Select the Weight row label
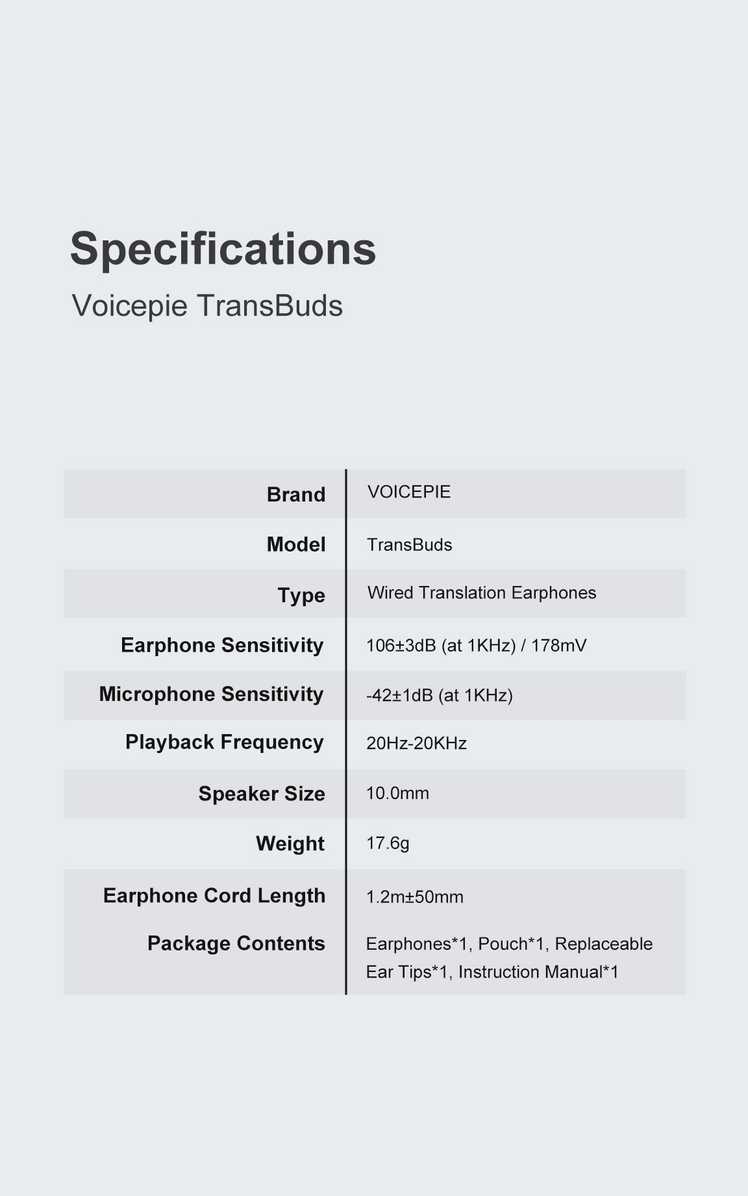This screenshot has width=748, height=1196. (x=290, y=844)
